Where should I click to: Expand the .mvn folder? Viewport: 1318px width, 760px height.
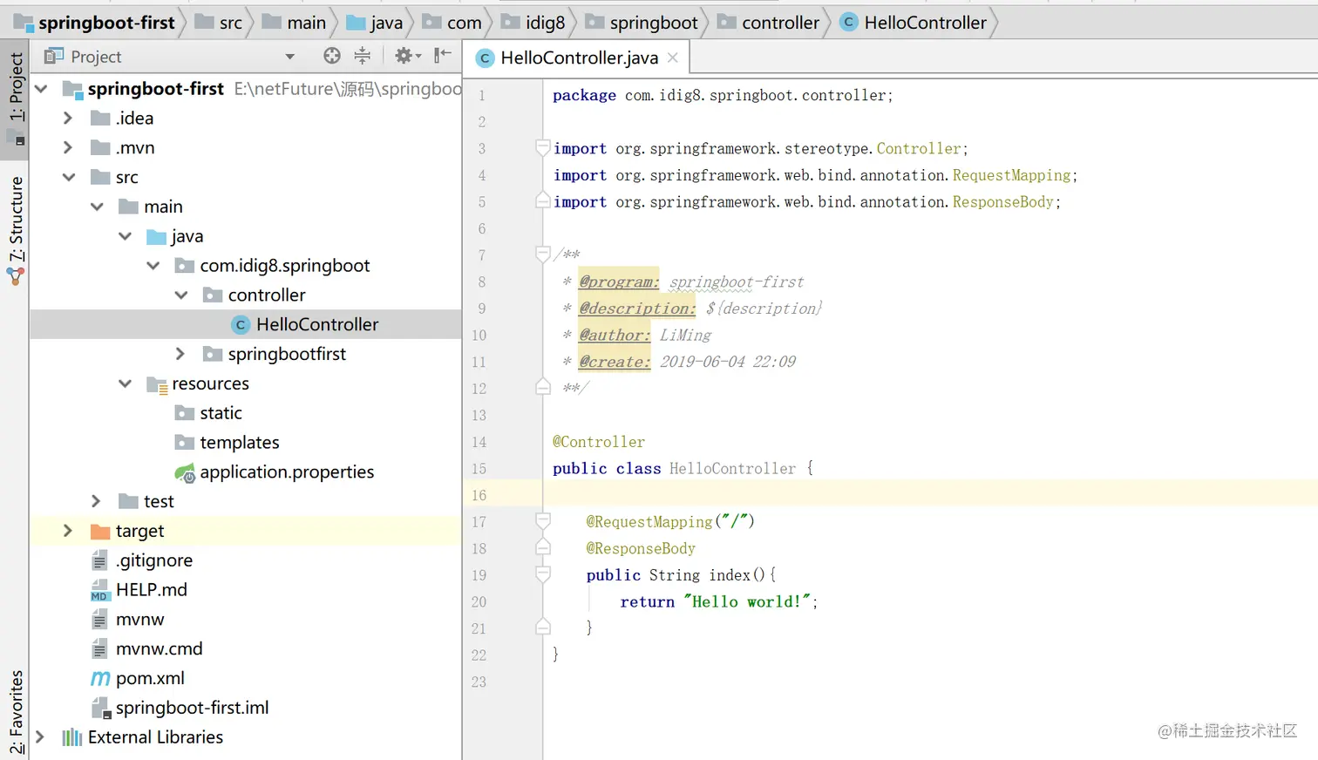tap(68, 147)
